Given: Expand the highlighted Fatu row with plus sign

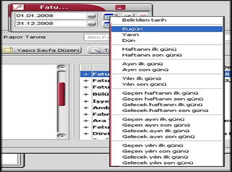Looking at the screenshot, I should 86,74.
